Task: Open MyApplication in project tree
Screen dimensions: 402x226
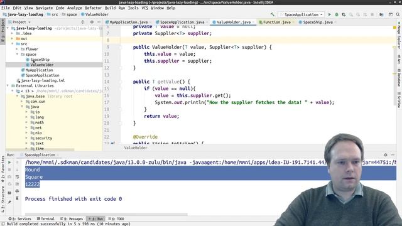Action: click(39, 70)
